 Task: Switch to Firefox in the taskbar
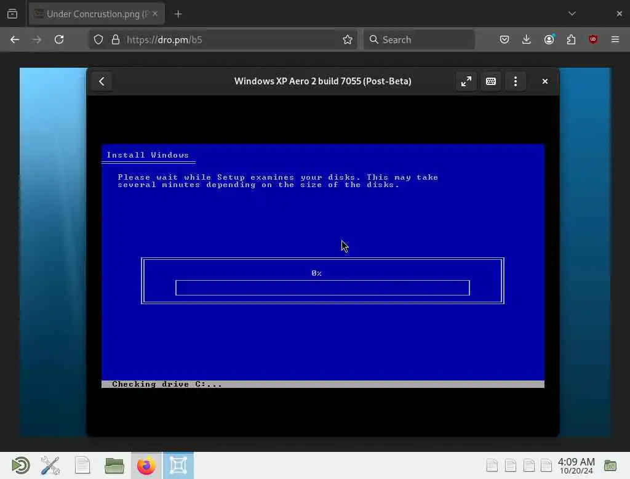click(x=146, y=465)
